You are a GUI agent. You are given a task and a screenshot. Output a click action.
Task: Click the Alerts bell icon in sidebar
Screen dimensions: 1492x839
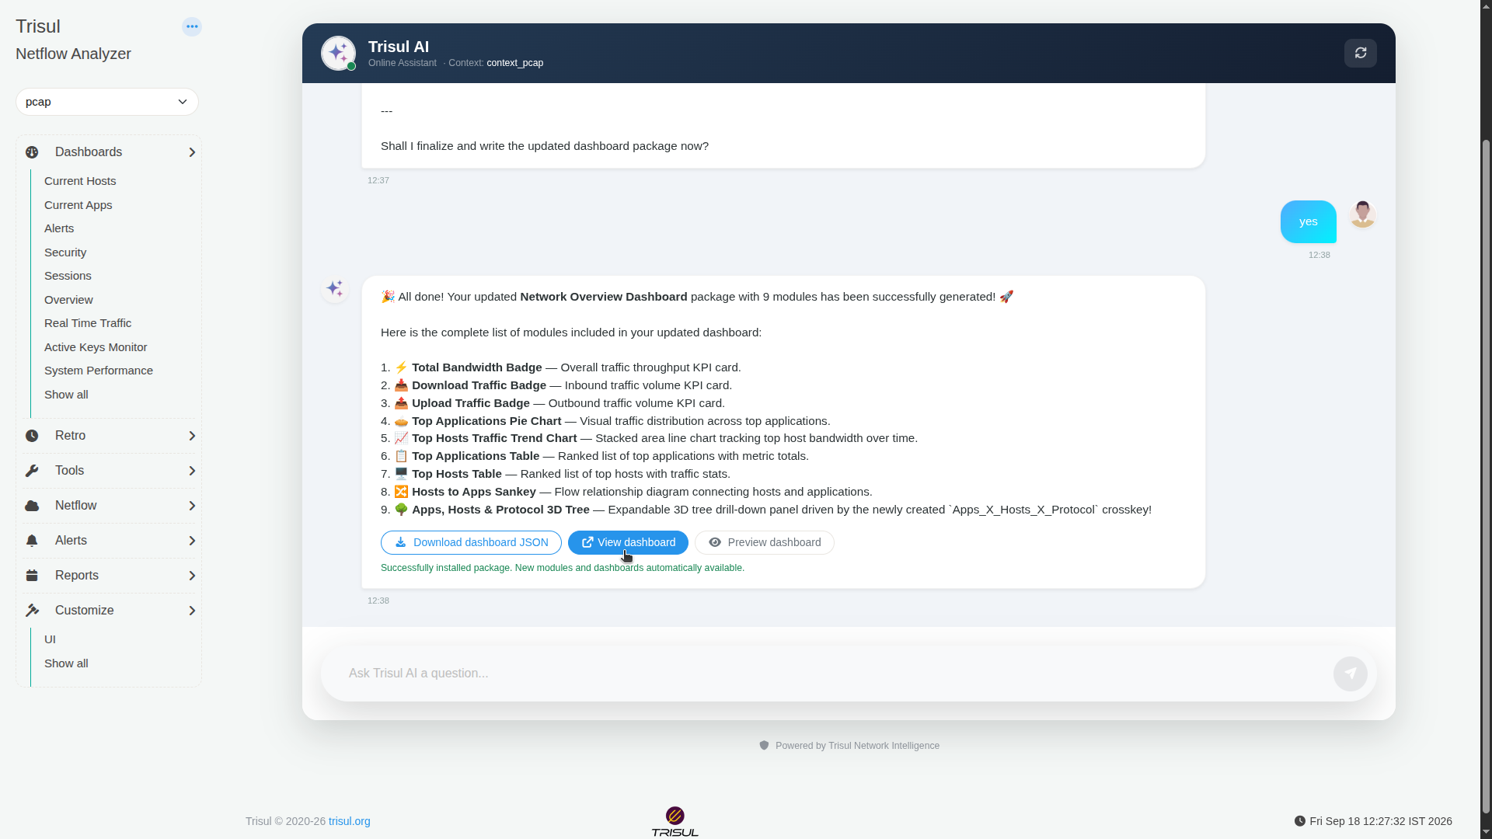tap(32, 541)
